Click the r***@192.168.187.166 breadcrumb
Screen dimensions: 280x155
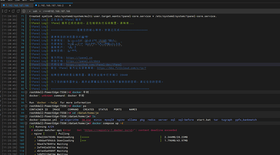pos(56,11)
